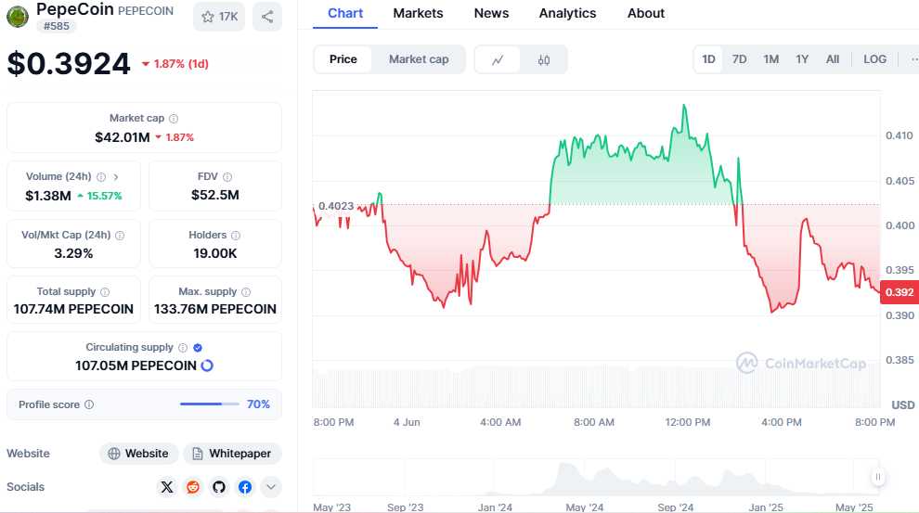Open the PepeCoin X (Twitter) page
This screenshot has width=919, height=513.
coord(167,487)
